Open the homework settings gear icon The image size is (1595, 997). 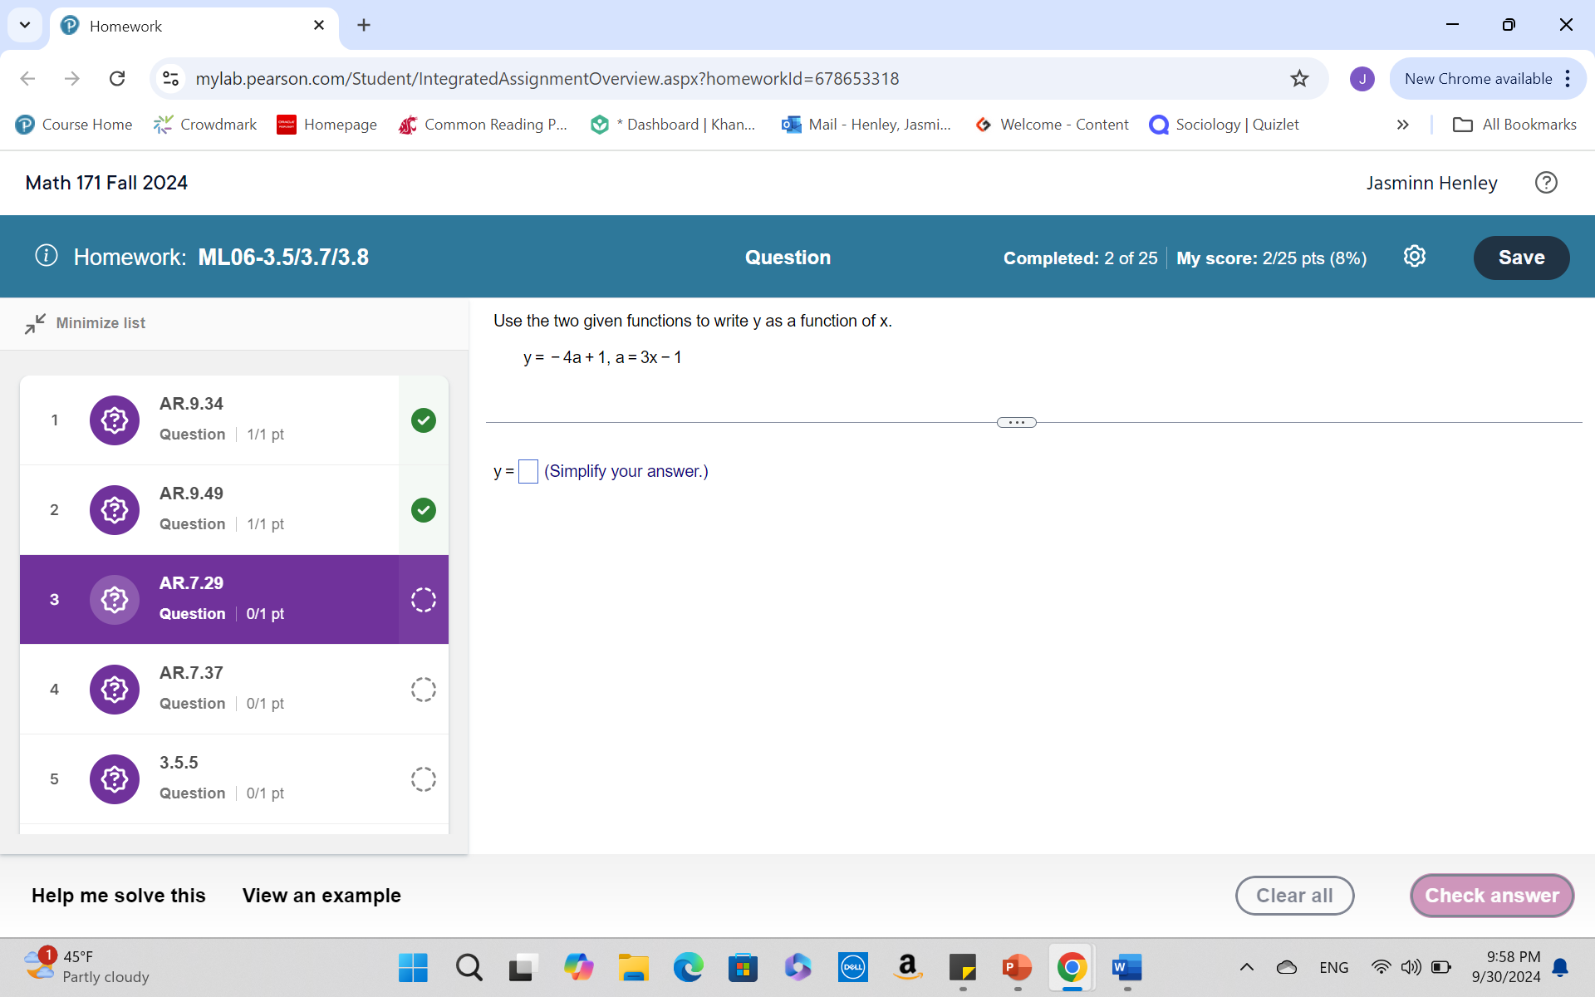pos(1414,257)
